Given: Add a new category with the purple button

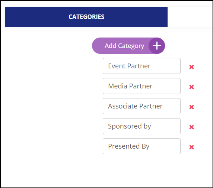Looking at the screenshot, I should (x=128, y=46).
